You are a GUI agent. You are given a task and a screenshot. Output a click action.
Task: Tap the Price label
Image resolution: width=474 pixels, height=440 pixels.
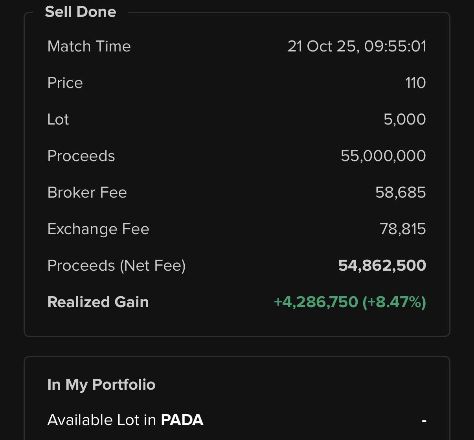65,83
